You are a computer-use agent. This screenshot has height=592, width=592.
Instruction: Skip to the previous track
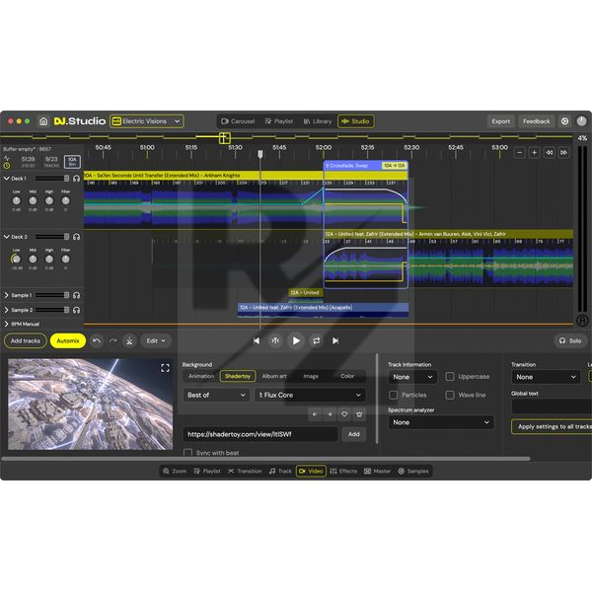click(x=257, y=341)
